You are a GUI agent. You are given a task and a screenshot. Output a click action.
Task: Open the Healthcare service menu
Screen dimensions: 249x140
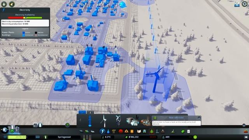(121, 131)
